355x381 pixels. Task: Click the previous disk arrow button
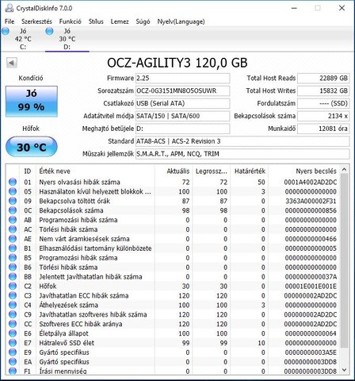(12, 63)
